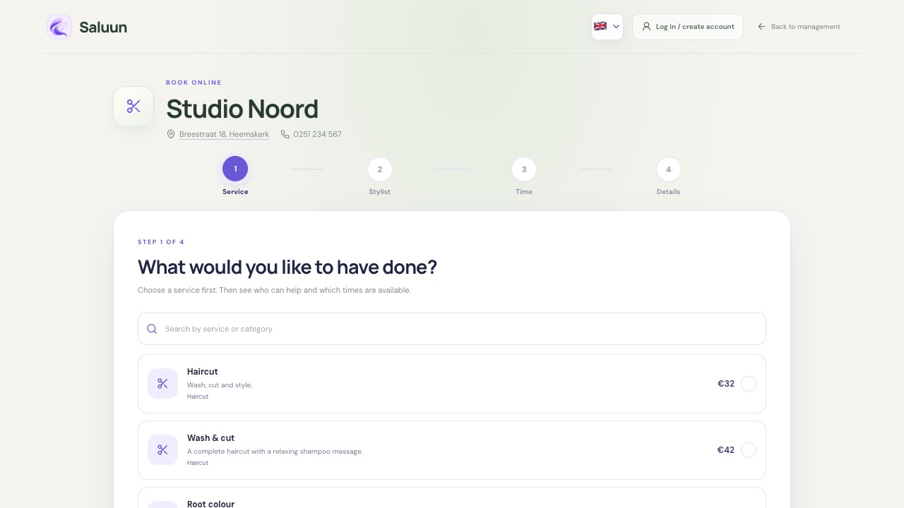Choose the Root colour service card

coord(452,498)
